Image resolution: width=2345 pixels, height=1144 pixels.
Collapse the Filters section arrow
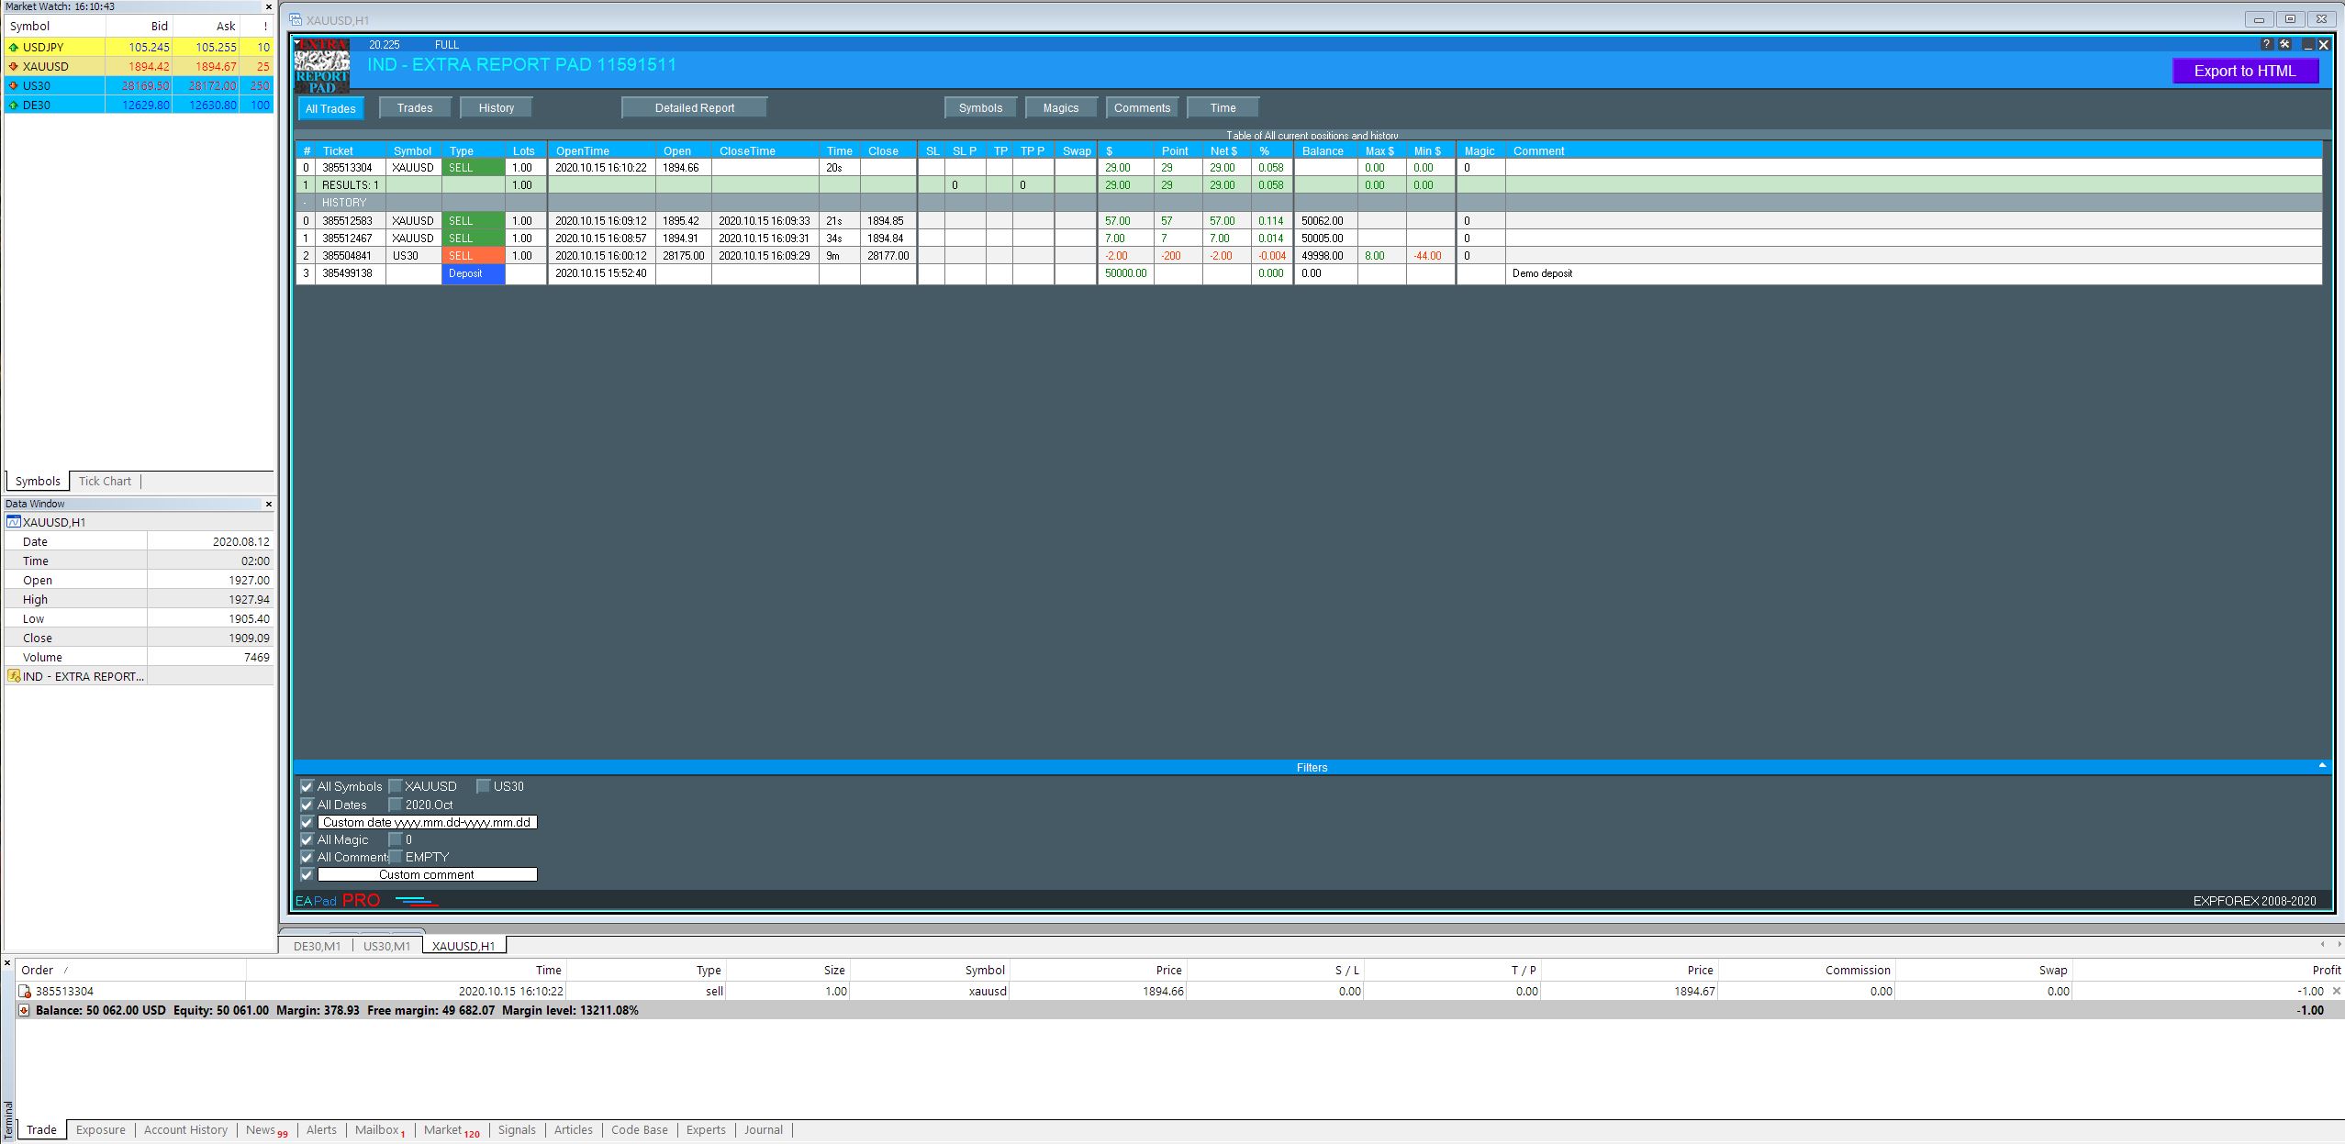[2322, 765]
